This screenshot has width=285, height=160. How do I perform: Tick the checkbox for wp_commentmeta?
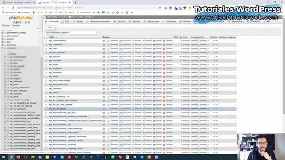pyautogui.click(x=46, y=41)
